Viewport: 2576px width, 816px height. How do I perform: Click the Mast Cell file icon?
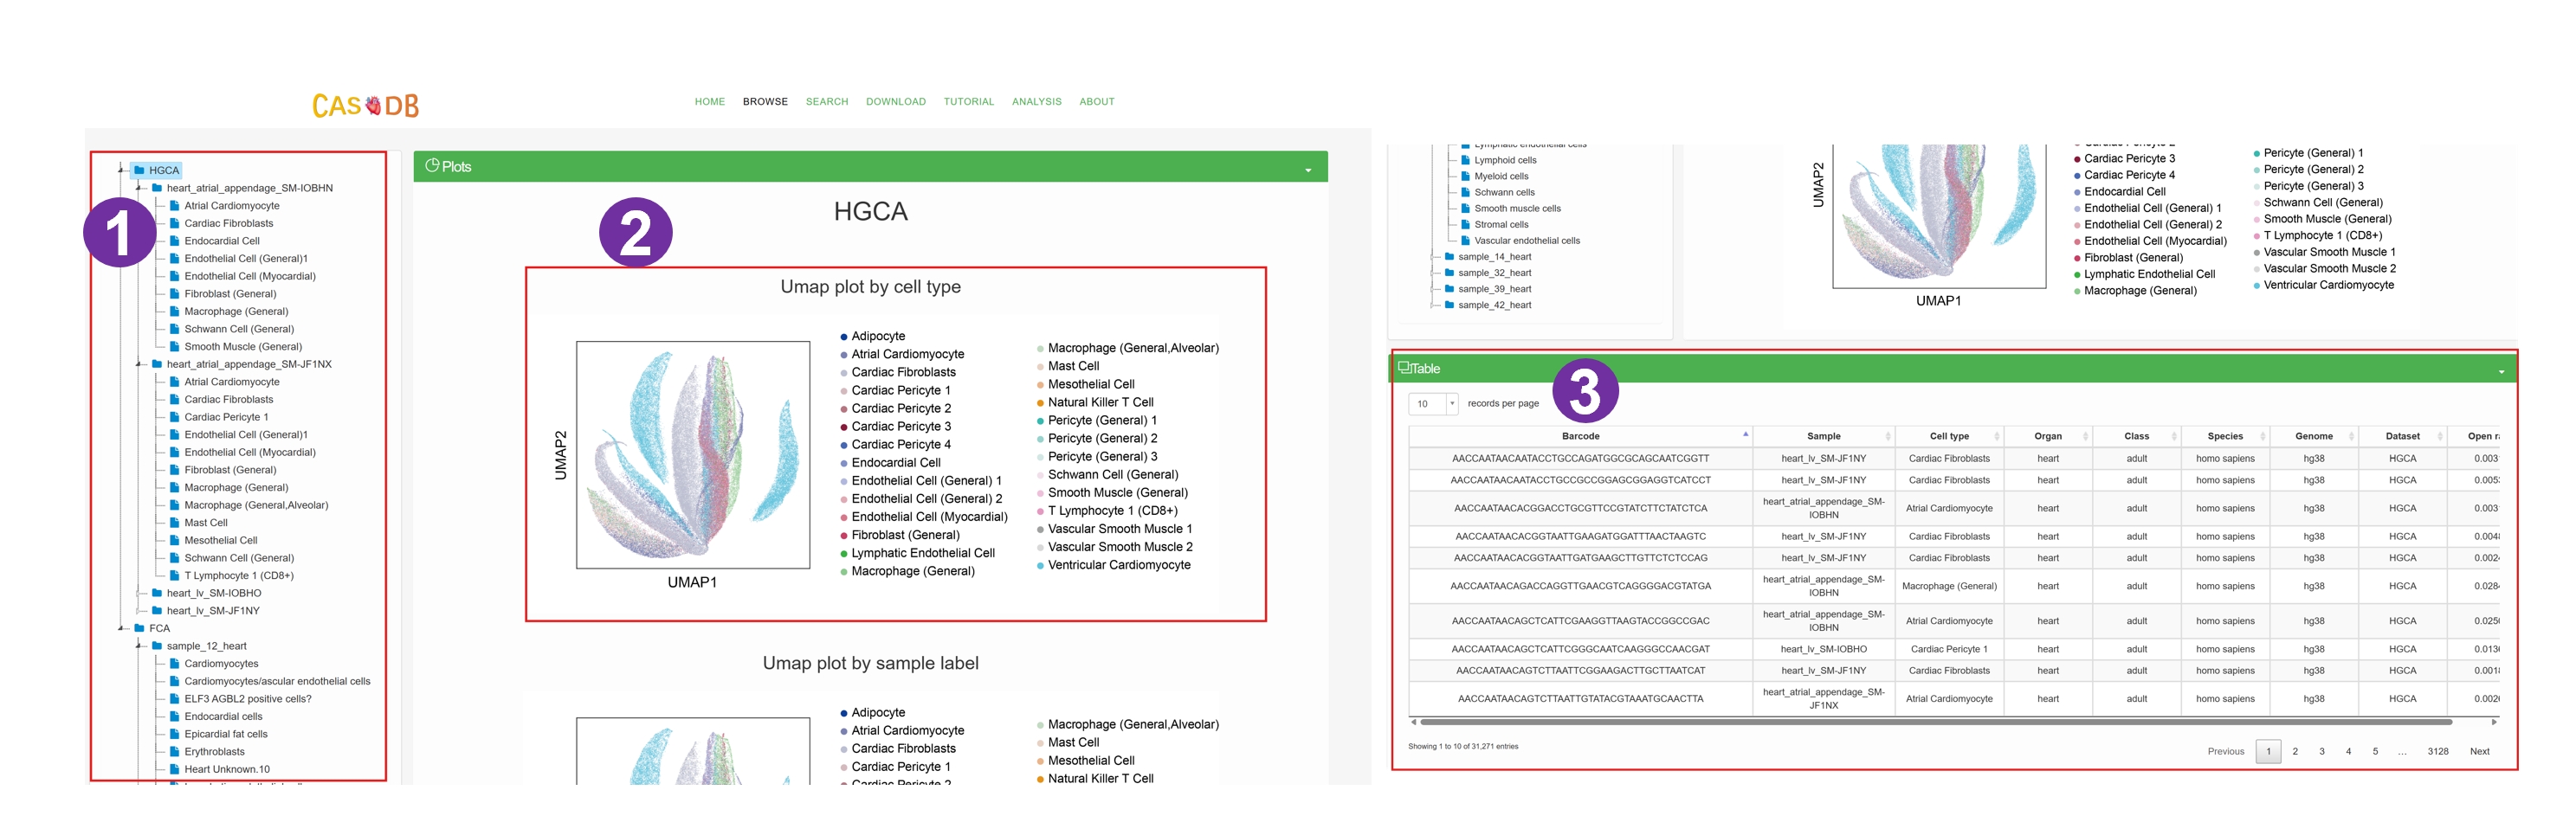click(174, 523)
